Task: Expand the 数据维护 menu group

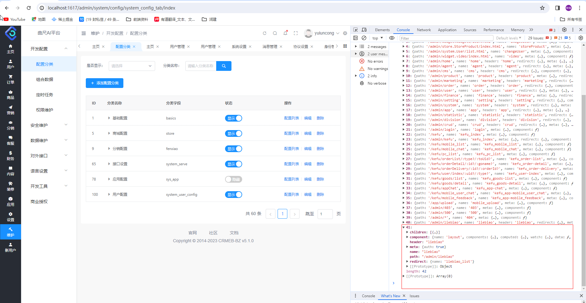Action: pyautogui.click(x=49, y=141)
